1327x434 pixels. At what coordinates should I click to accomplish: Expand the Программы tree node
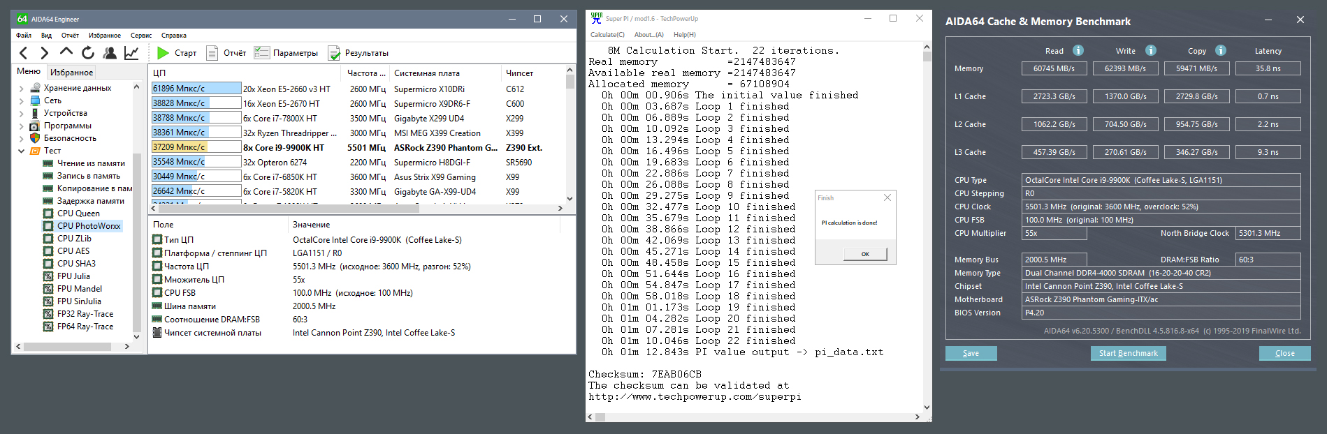(x=21, y=126)
